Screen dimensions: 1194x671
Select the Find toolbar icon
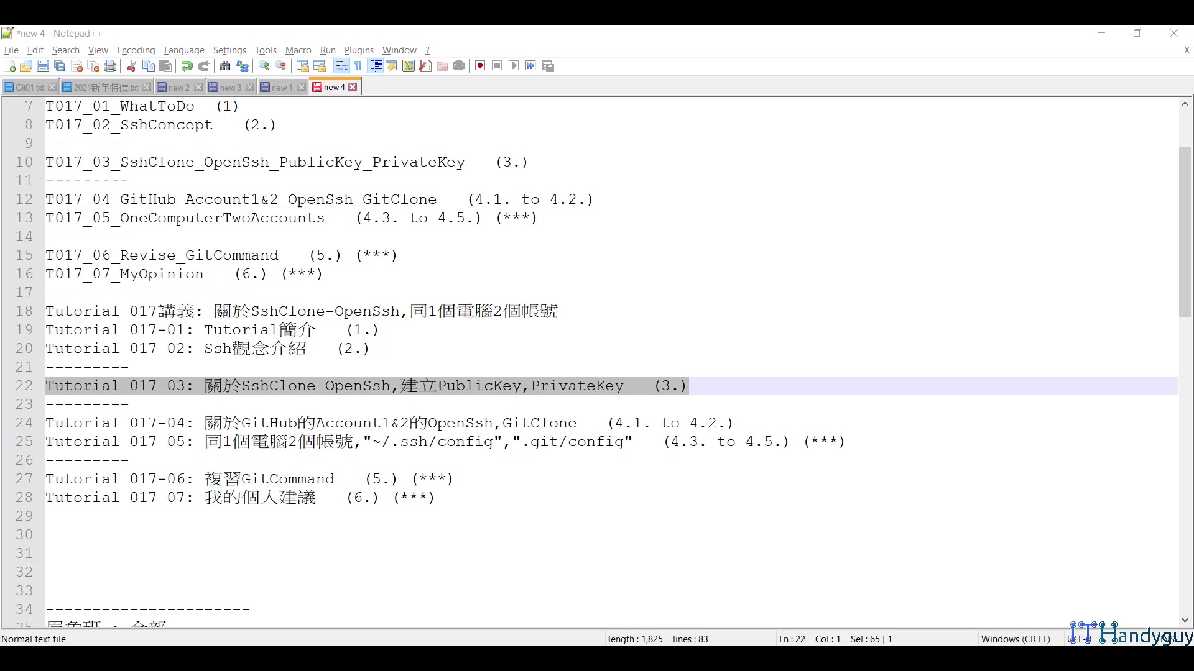pyautogui.click(x=225, y=66)
